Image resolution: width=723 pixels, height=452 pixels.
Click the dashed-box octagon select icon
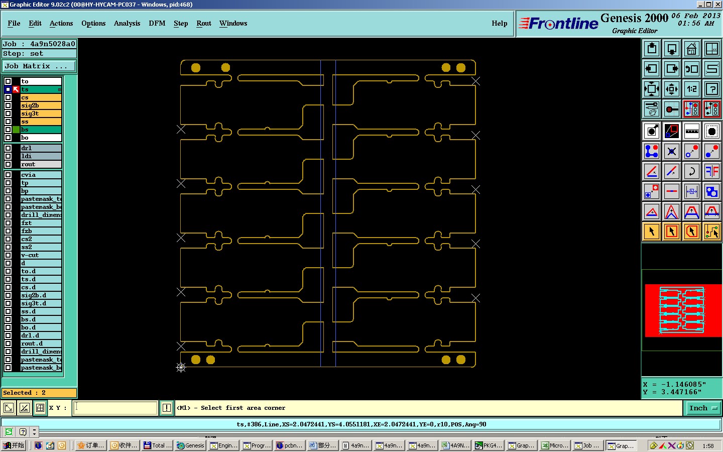(712, 131)
